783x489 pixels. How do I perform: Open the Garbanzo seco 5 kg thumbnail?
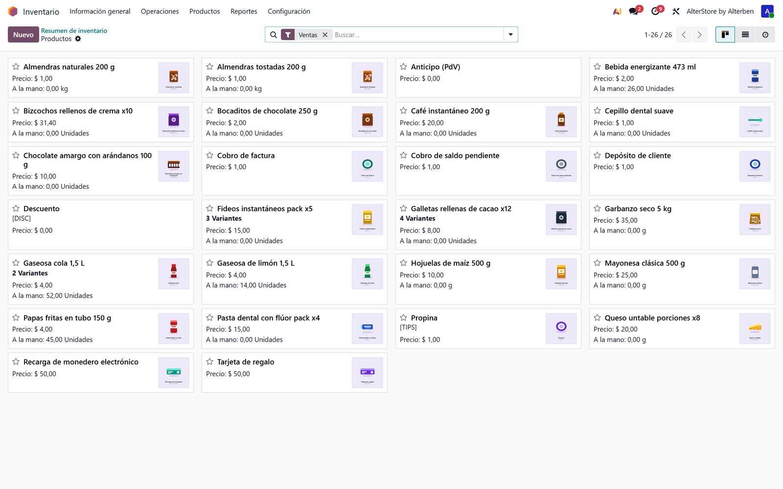[755, 220]
